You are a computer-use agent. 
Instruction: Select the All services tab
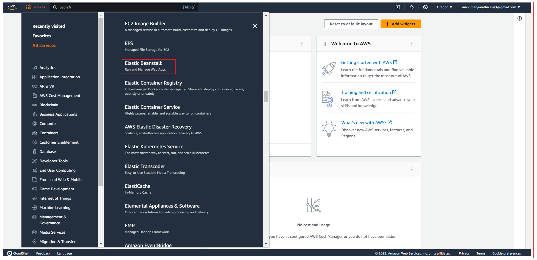tap(44, 46)
